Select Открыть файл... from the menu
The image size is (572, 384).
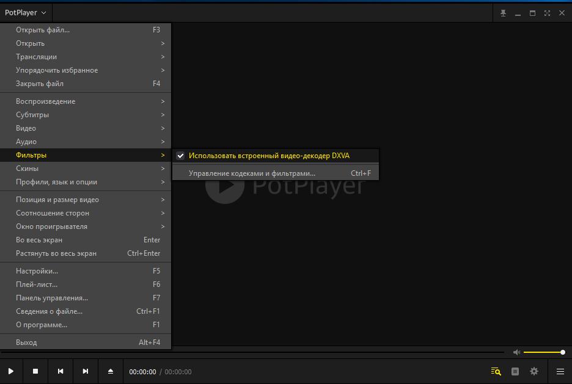(43, 30)
